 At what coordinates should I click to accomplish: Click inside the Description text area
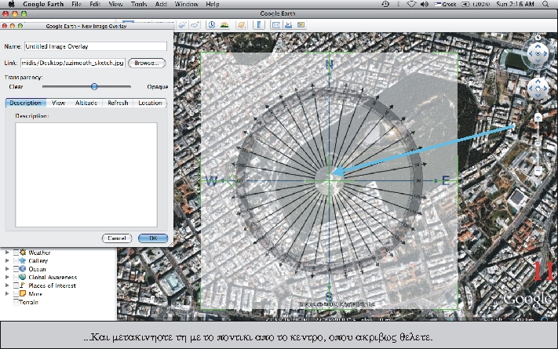click(x=86, y=175)
